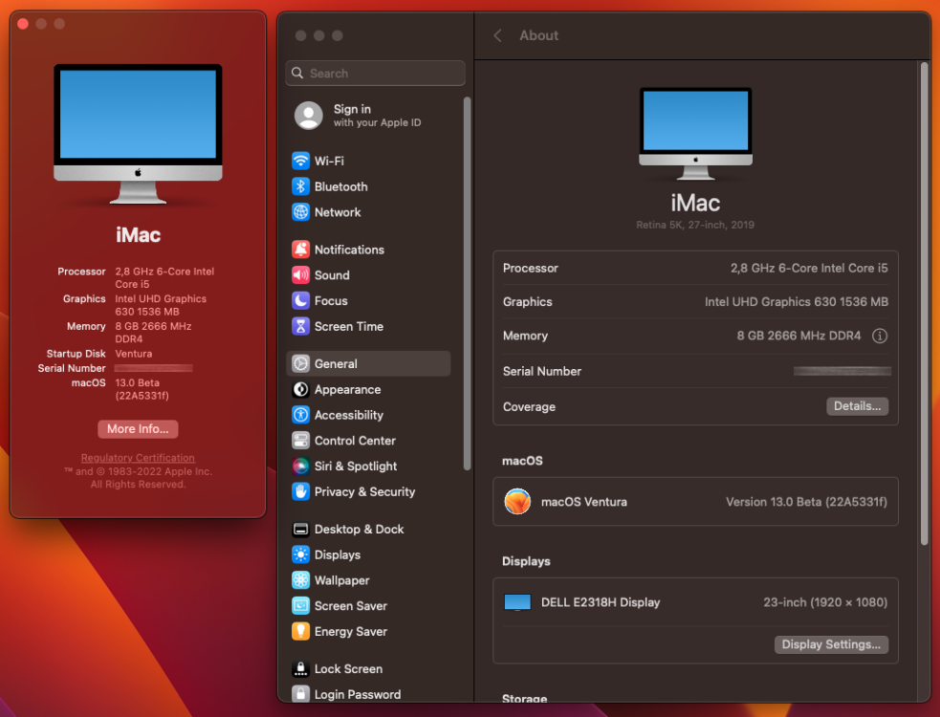940x717 pixels.
Task: Click the Login Password icon
Action: [x=300, y=694]
